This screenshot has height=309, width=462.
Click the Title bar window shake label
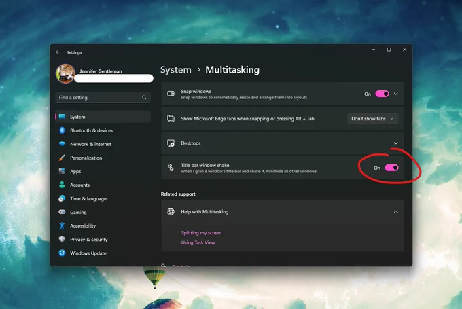point(205,165)
